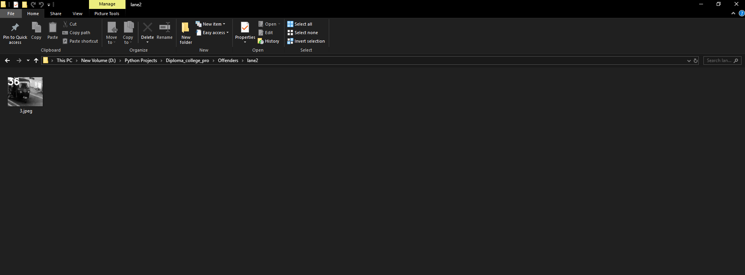Click Diploma_college_pro breadcrumb
The width and height of the screenshot is (745, 275).
pyautogui.click(x=187, y=61)
